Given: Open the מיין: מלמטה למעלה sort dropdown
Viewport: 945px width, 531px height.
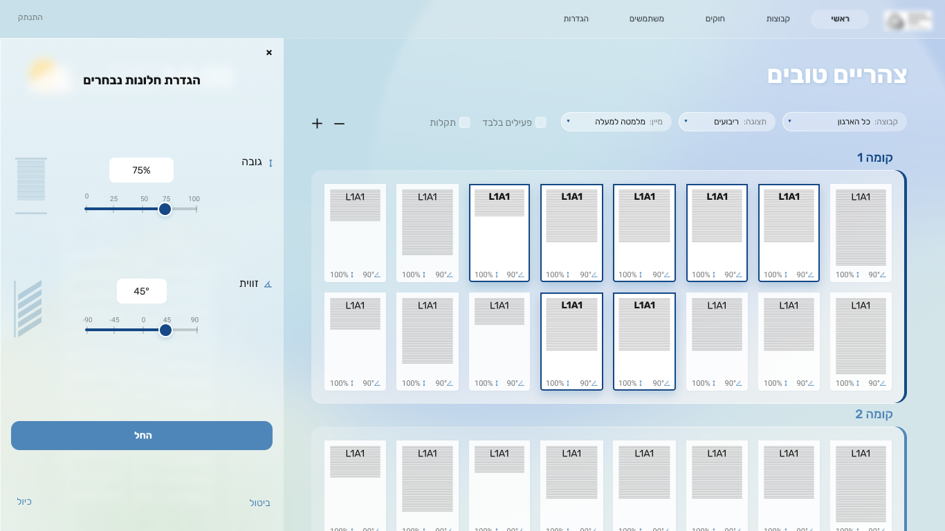Looking at the screenshot, I should [616, 122].
